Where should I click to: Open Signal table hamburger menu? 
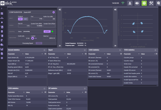[x=86, y=54]
